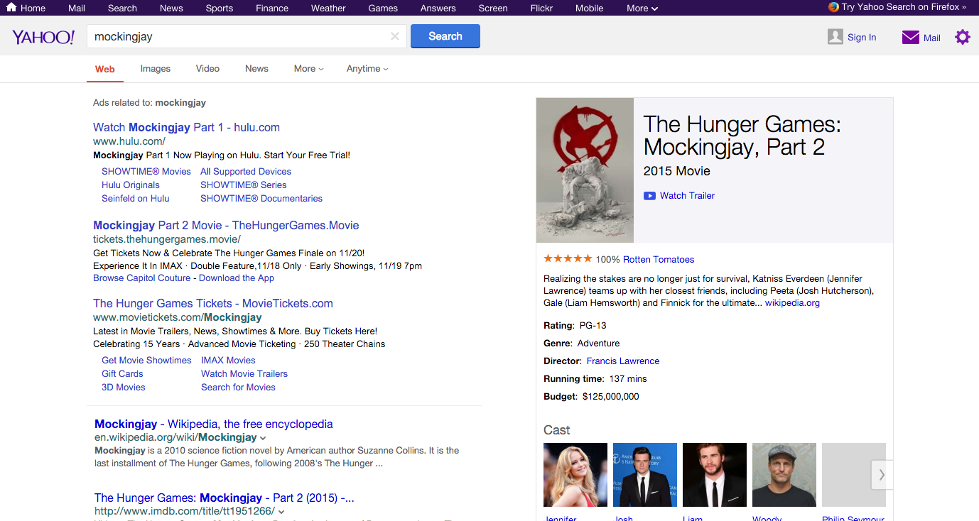Click the blue Search button

[x=445, y=36]
